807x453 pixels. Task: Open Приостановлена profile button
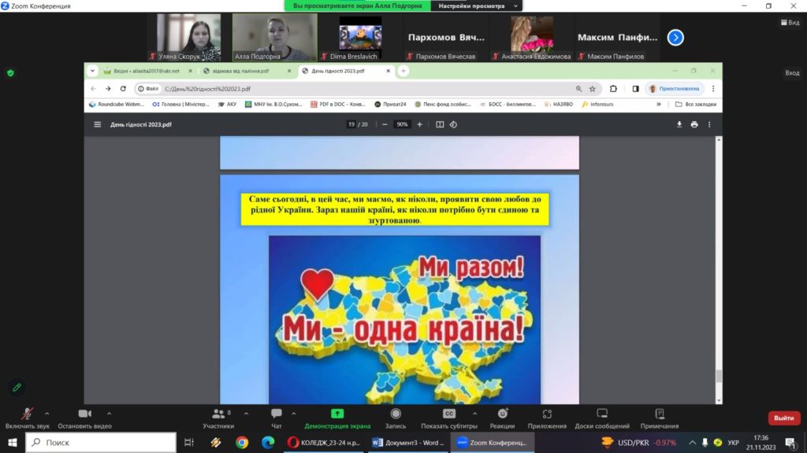coord(675,88)
